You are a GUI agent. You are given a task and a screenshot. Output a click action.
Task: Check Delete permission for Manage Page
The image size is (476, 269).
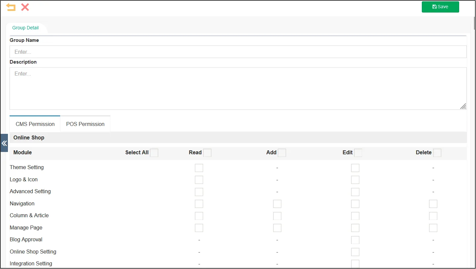433,228
